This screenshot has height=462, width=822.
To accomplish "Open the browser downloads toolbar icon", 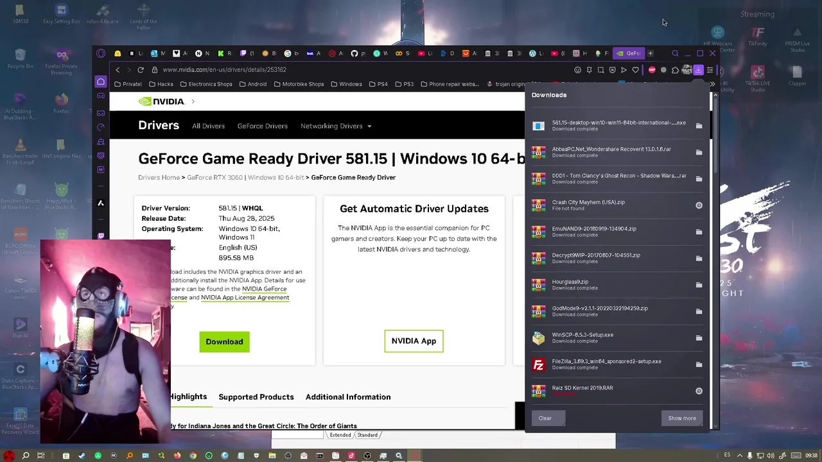I will 698,70.
